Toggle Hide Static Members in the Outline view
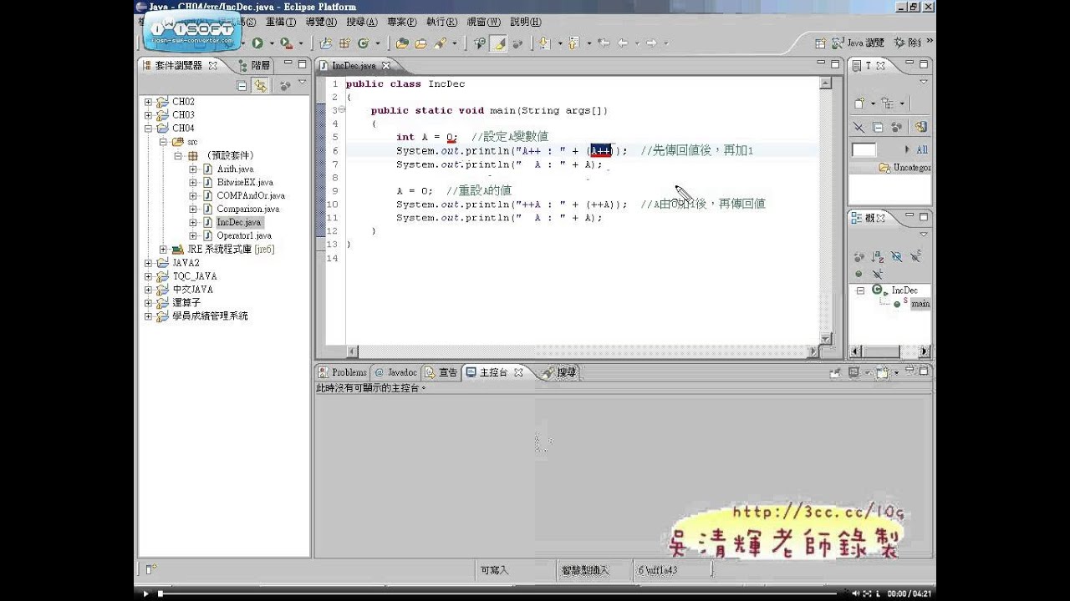The image size is (1070, 601). (915, 257)
